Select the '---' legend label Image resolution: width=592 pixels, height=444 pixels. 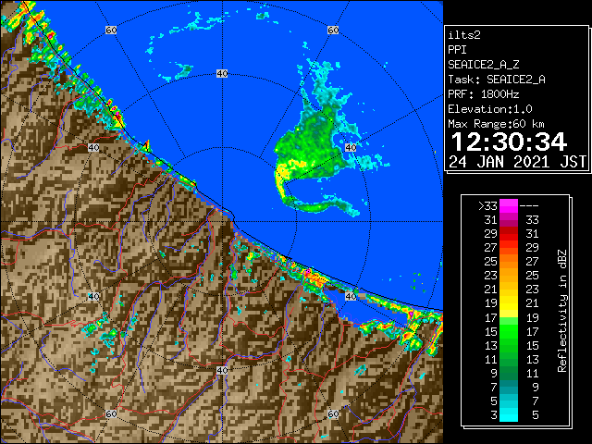[x=529, y=206]
